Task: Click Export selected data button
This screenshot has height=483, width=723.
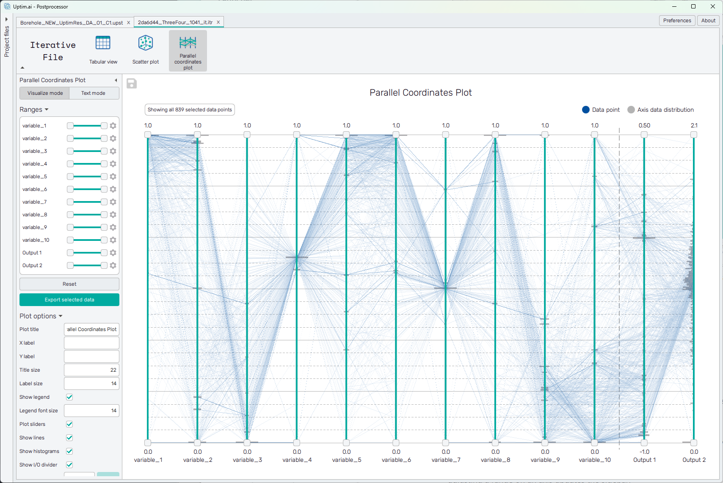Action: (x=69, y=300)
